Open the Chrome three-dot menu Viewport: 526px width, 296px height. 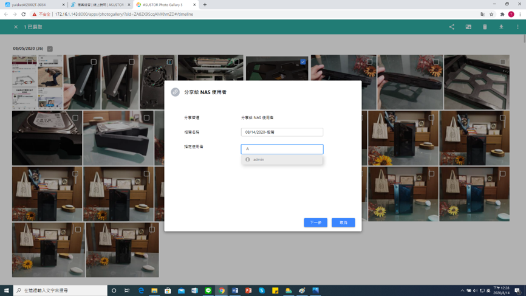pyautogui.click(x=520, y=14)
